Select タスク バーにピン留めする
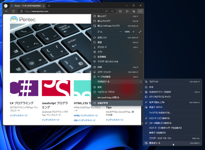 point(172,118)
